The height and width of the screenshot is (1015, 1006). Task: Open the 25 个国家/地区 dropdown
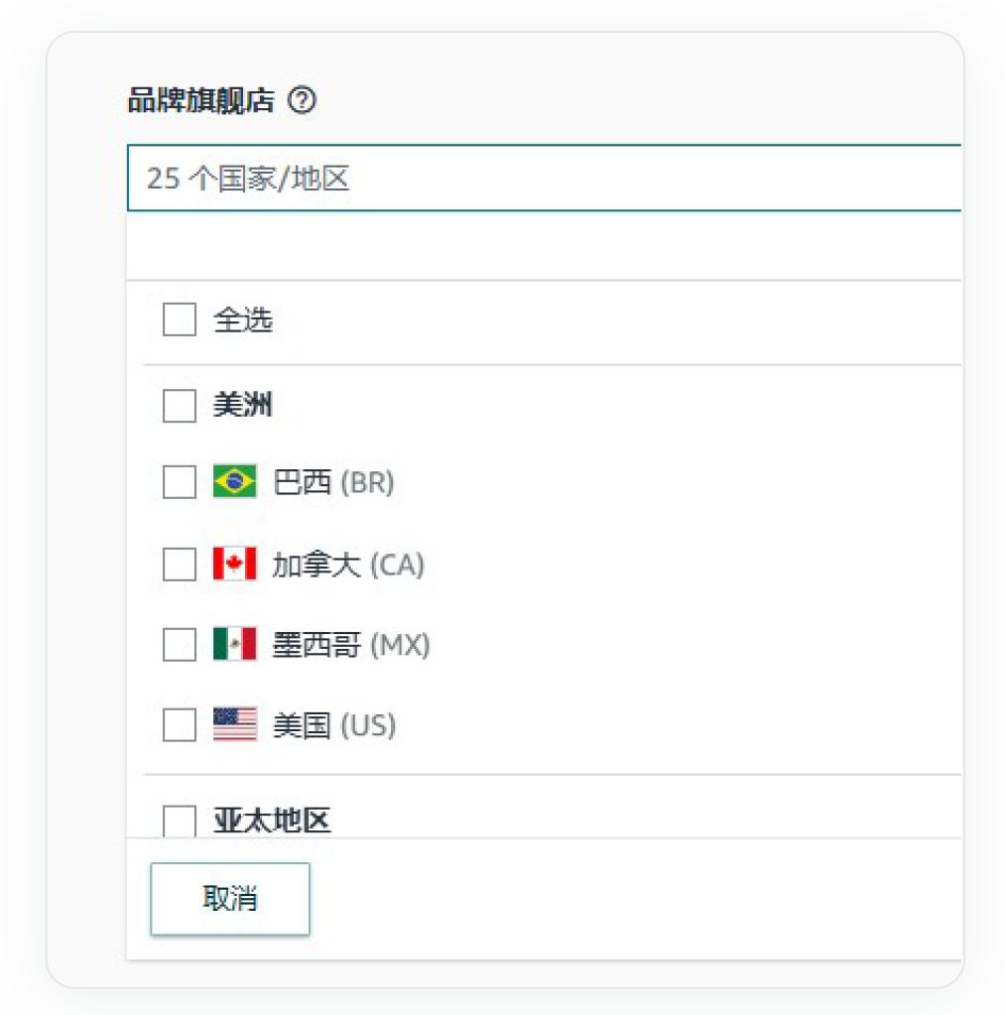point(544,179)
